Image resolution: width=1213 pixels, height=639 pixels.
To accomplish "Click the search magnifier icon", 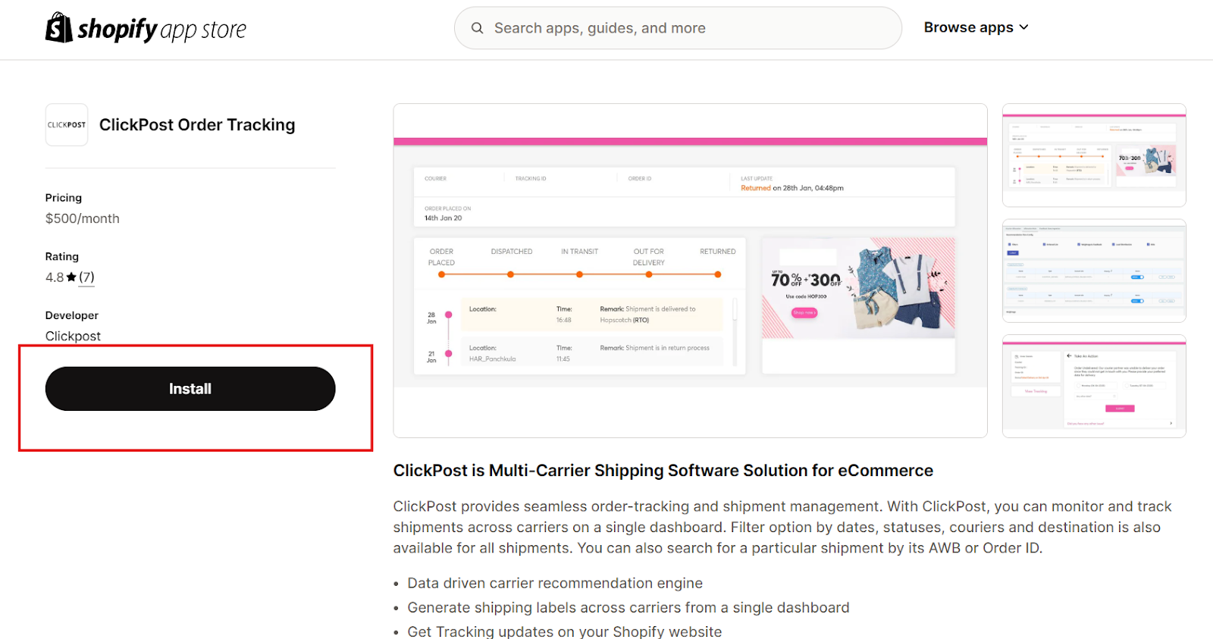I will tap(477, 28).
